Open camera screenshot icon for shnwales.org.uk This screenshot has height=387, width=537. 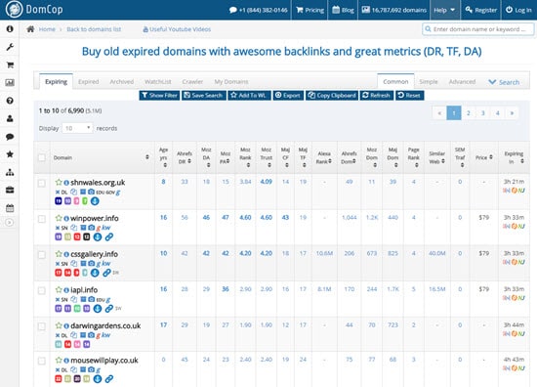(x=91, y=192)
